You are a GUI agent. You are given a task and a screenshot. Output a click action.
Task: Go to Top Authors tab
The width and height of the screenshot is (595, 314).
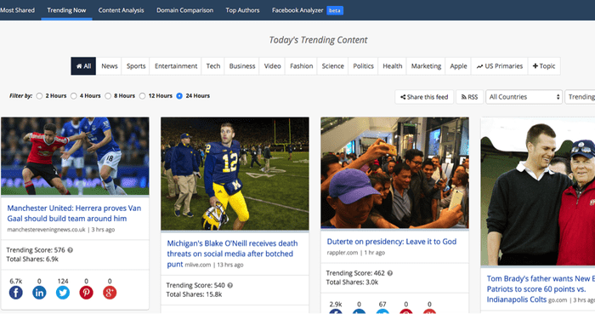(x=242, y=10)
